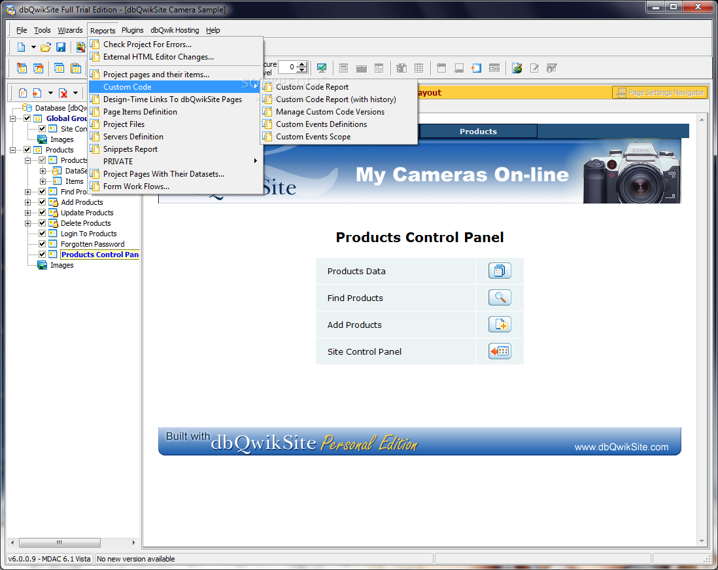Click the open folder toolbar icon

pyautogui.click(x=45, y=46)
